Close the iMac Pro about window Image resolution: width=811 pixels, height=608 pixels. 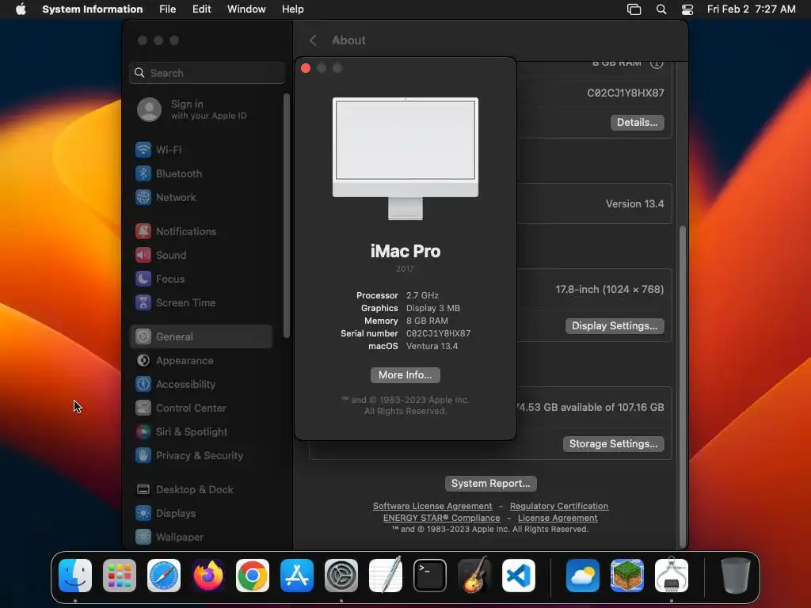(x=306, y=68)
